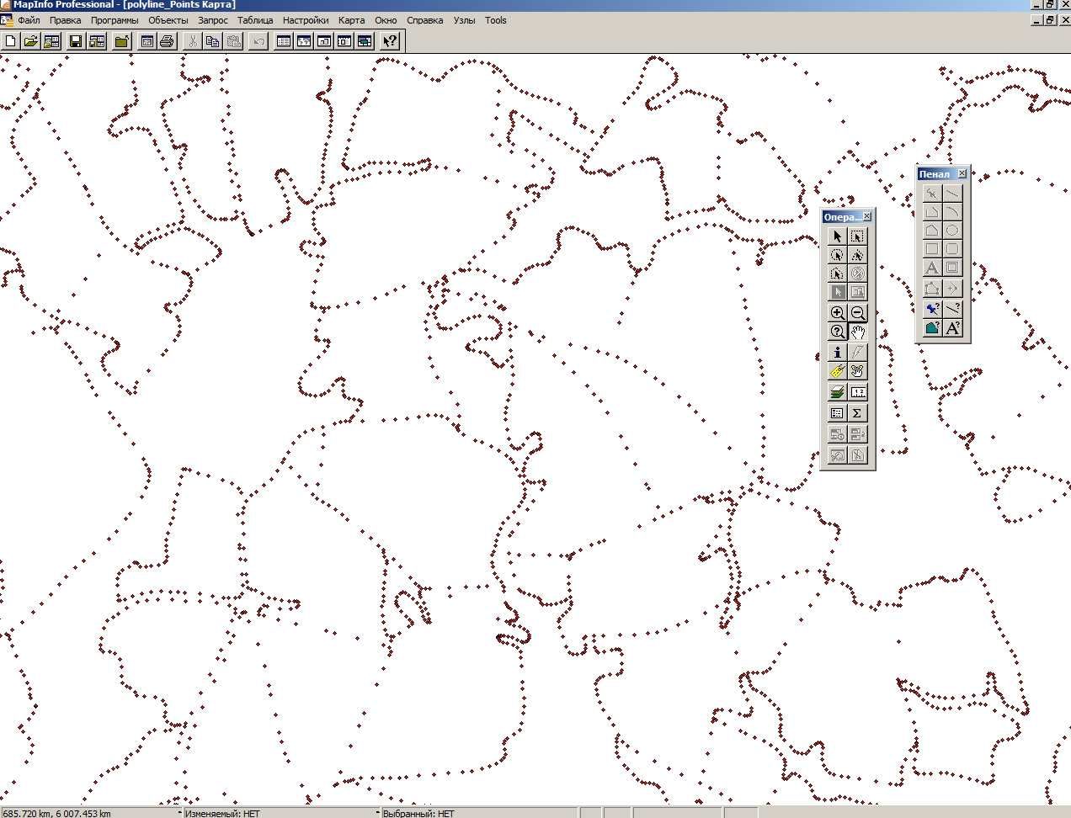Click the Drag Map Window tool
This screenshot has width=1071, height=818.
[x=857, y=371]
